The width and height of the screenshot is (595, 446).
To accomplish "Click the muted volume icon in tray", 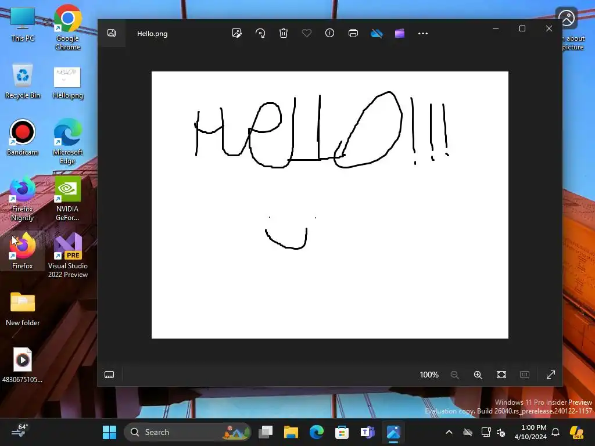I will pyautogui.click(x=501, y=432).
